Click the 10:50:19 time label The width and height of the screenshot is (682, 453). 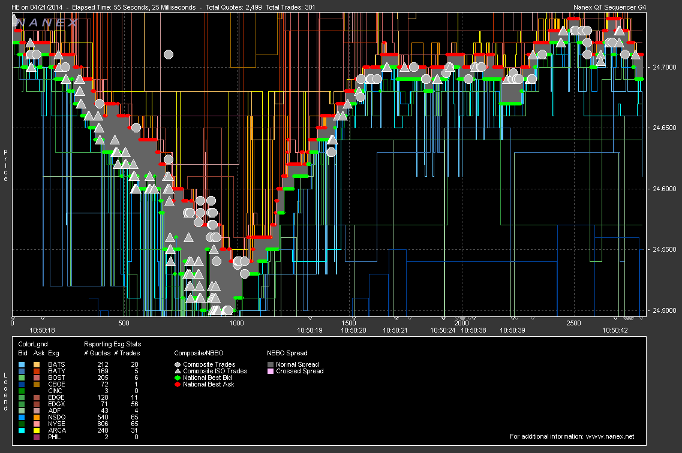pos(310,331)
